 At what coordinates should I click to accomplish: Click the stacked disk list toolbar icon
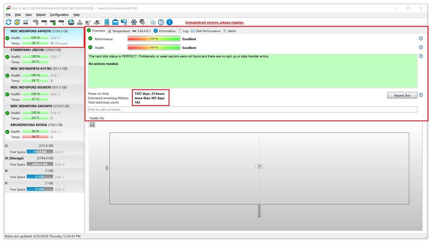click(x=26, y=22)
